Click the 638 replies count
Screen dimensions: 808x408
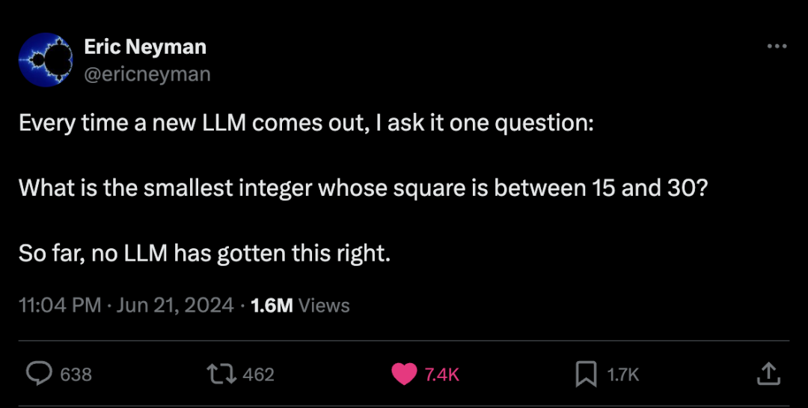[76, 374]
